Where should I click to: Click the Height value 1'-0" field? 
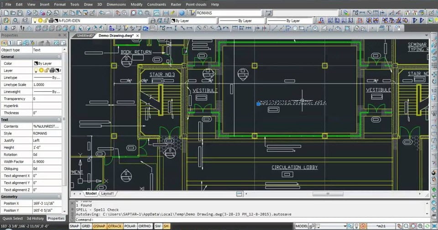[x=47, y=147]
